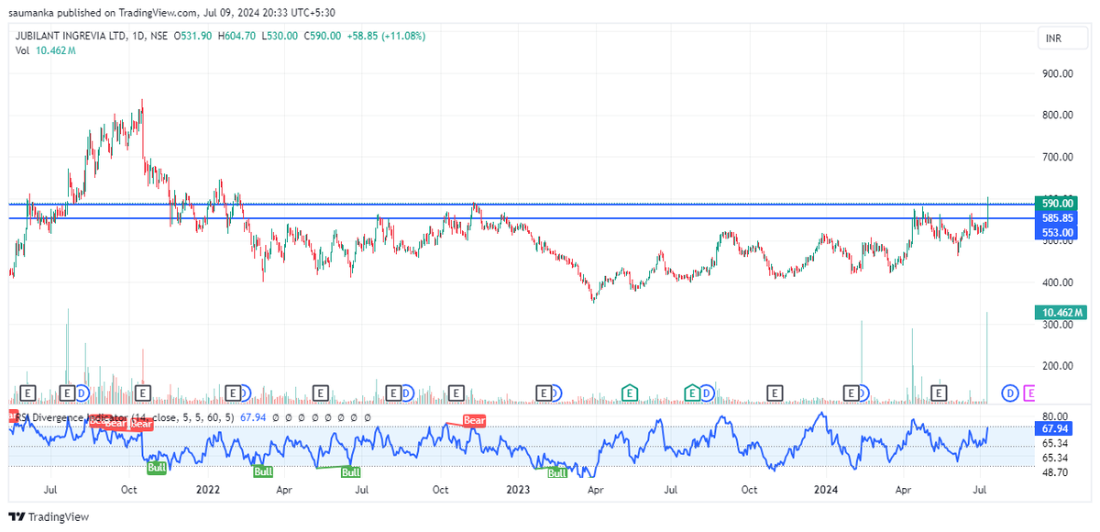Open the upcoming dividend D marker after Jul 2024
This screenshot has height=532, width=1100.
[1009, 393]
